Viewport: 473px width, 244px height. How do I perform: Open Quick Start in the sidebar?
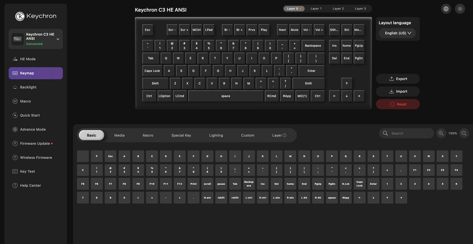[x=35, y=115]
